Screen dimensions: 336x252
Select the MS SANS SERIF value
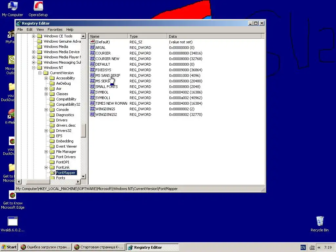(108, 75)
